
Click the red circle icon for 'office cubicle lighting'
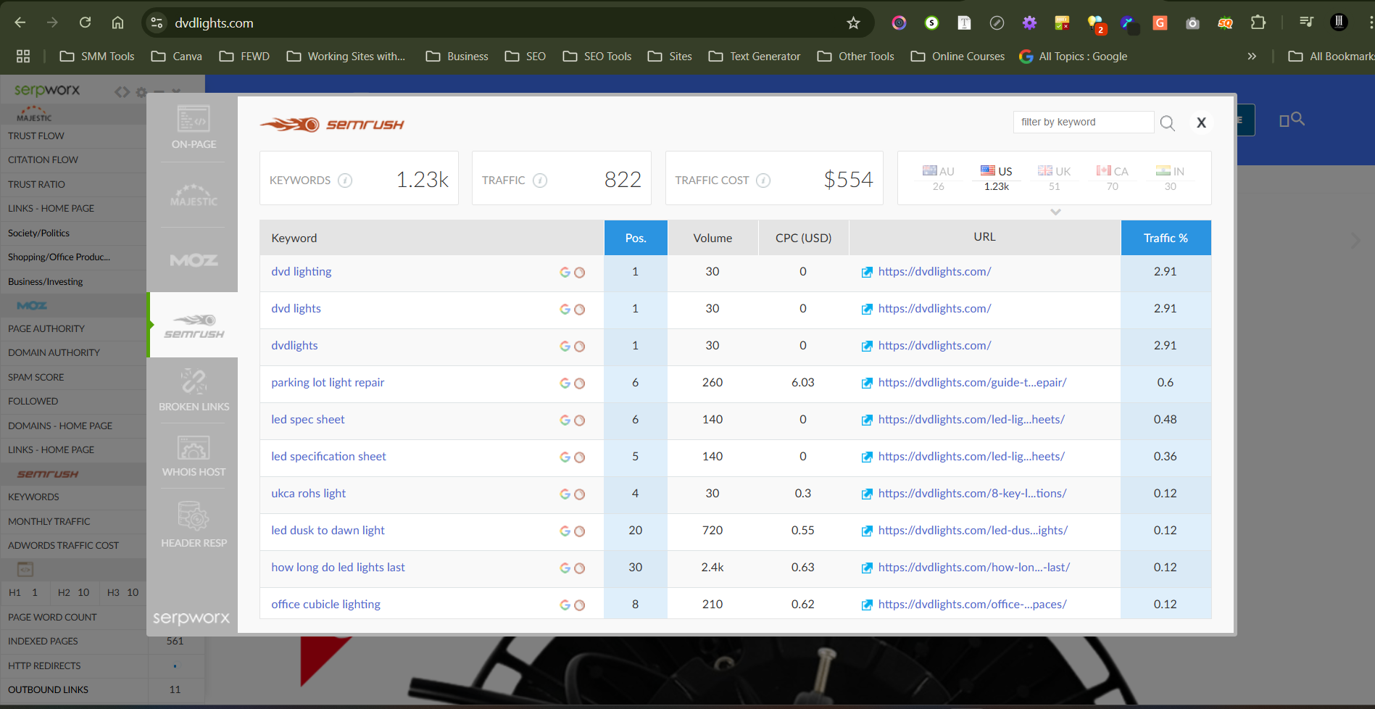coord(579,605)
